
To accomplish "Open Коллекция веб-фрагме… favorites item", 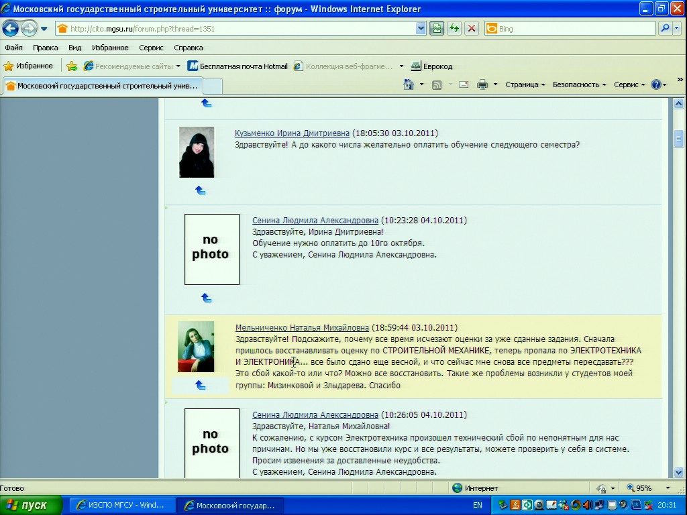I will (343, 66).
